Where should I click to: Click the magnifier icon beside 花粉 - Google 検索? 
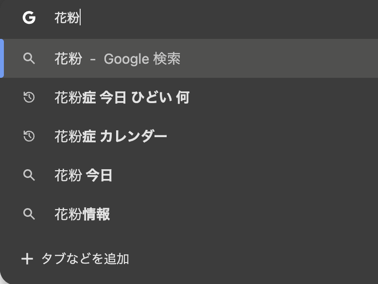(29, 59)
